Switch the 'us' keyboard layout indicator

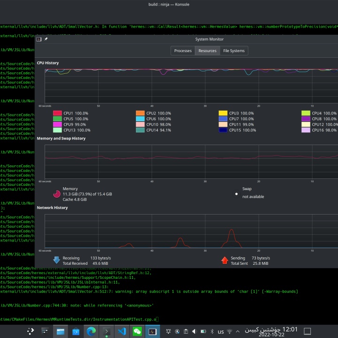(x=221, y=331)
